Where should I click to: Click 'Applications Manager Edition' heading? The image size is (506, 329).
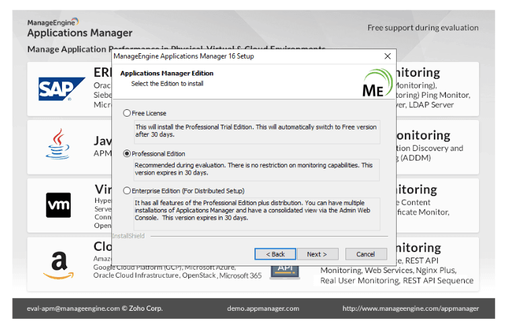tap(167, 73)
